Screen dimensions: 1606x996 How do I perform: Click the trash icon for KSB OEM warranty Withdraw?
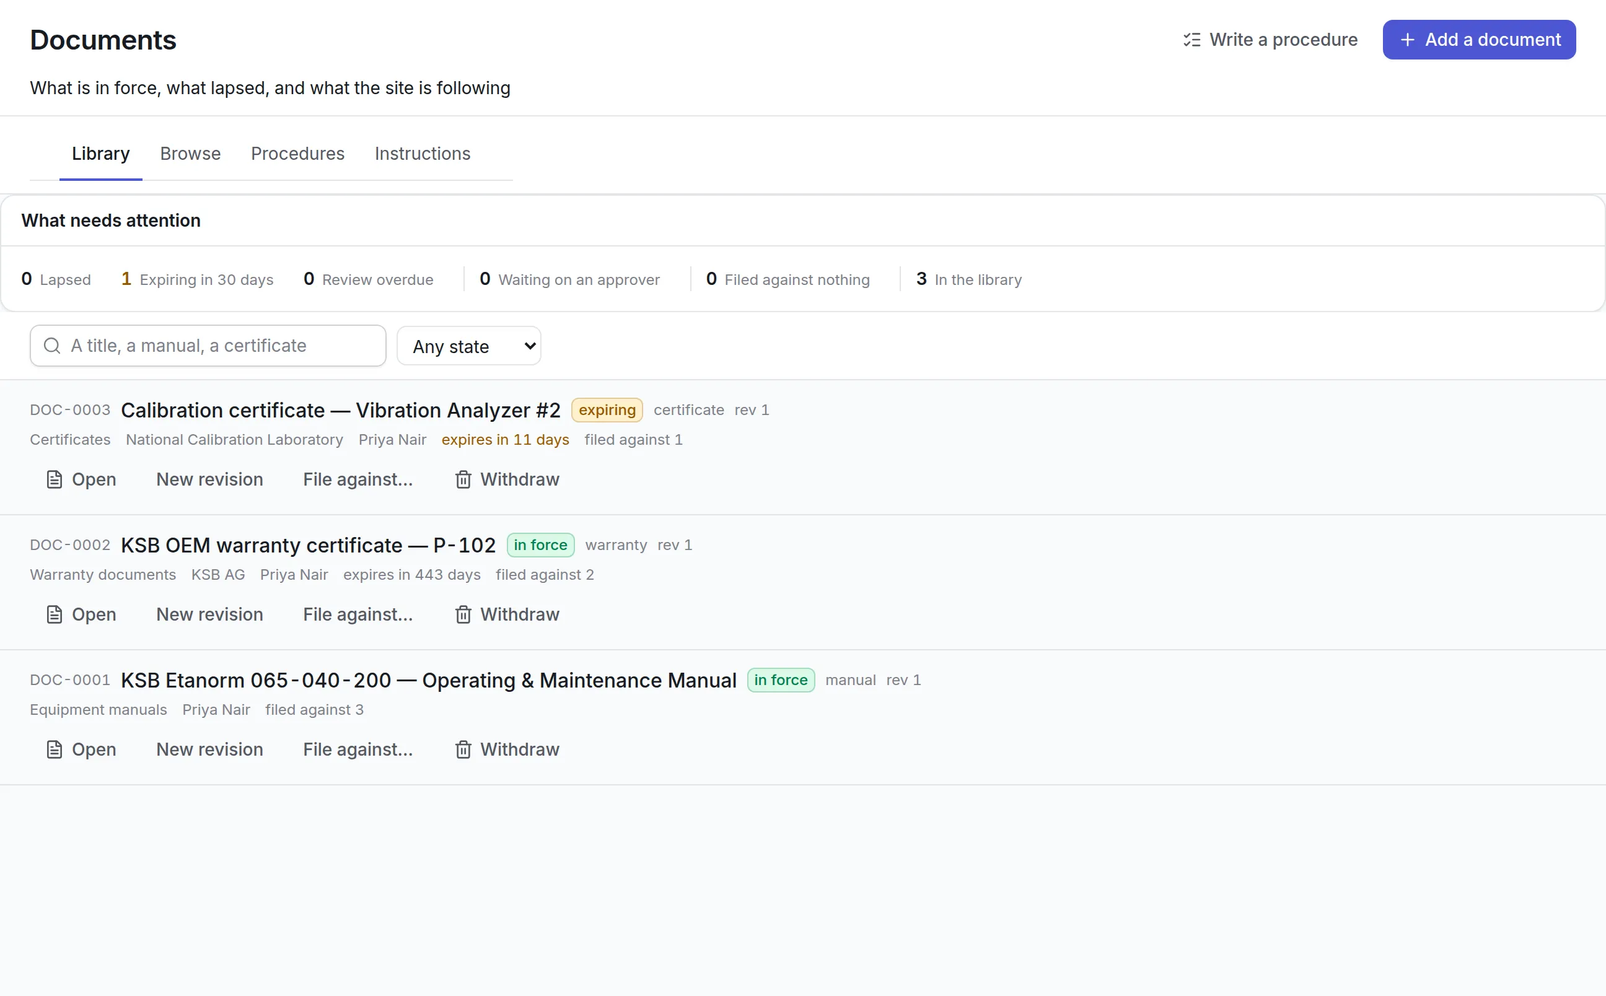pos(463,614)
